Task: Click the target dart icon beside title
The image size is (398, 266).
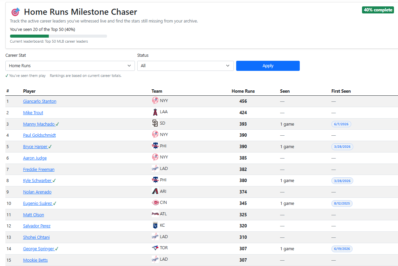Action: click(15, 12)
